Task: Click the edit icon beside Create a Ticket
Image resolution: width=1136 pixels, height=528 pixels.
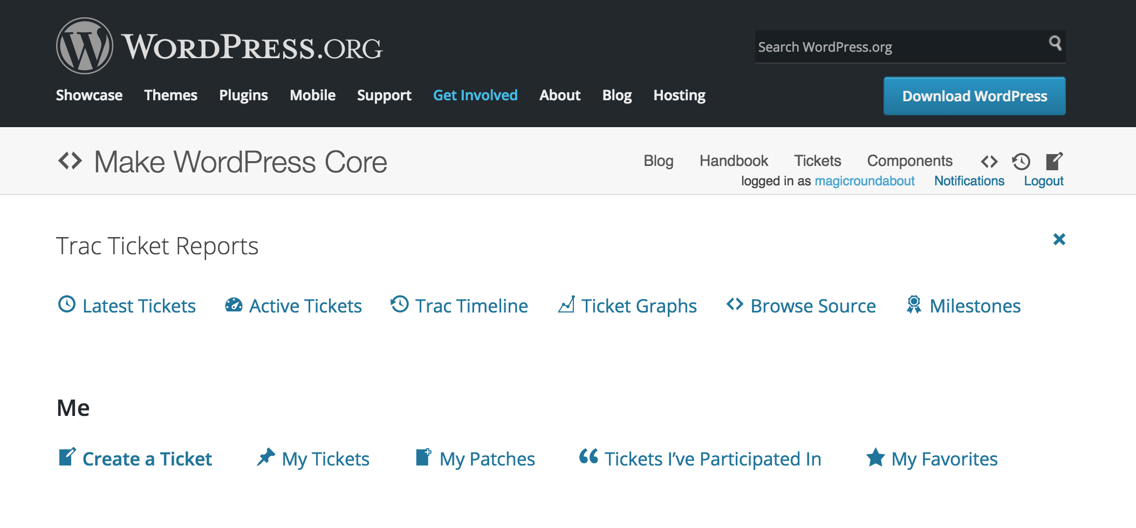Action: pyautogui.click(x=67, y=457)
